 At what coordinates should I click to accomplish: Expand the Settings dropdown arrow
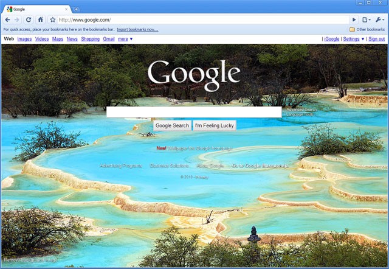(363, 39)
